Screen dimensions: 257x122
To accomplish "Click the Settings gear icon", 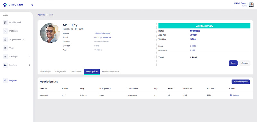I will 5,57.
